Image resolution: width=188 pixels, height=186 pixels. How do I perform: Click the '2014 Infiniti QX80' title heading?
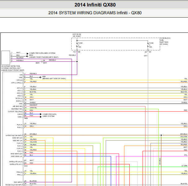tap(95, 5)
